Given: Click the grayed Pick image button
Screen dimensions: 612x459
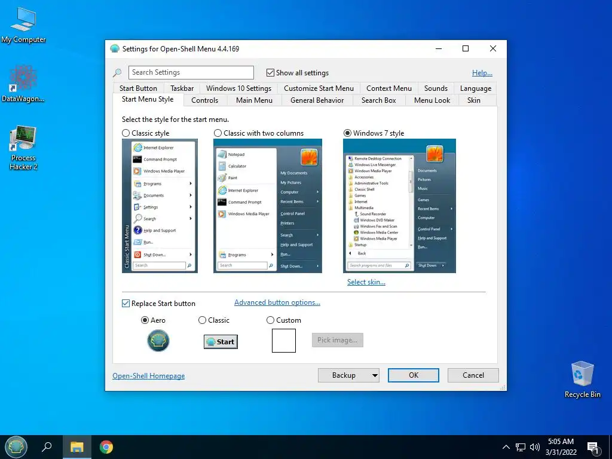Looking at the screenshot, I should (x=338, y=340).
